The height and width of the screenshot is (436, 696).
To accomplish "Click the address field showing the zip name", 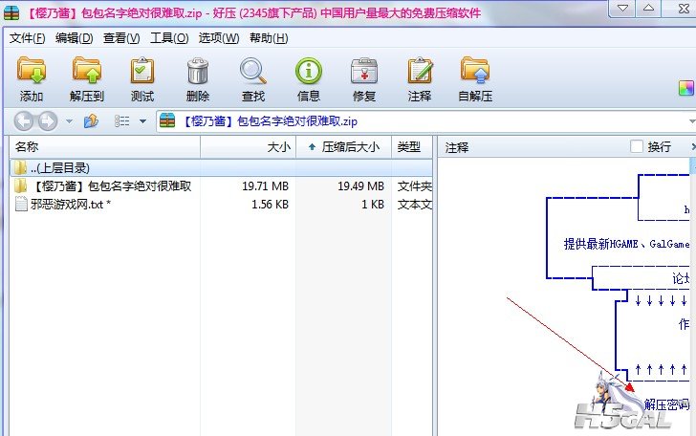I will [426, 121].
